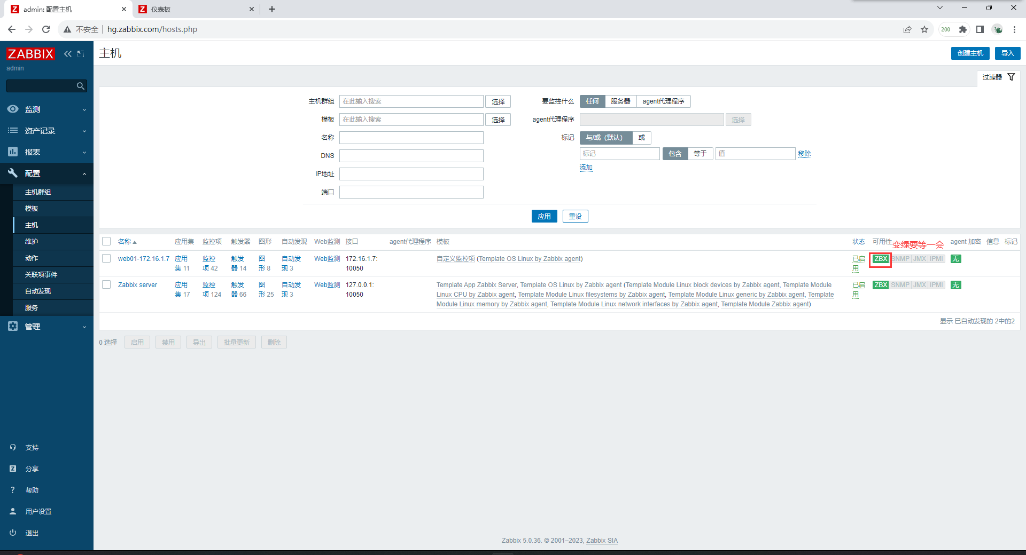
Task: Switch to the 仪表板 browser tab
Action: [x=195, y=9]
